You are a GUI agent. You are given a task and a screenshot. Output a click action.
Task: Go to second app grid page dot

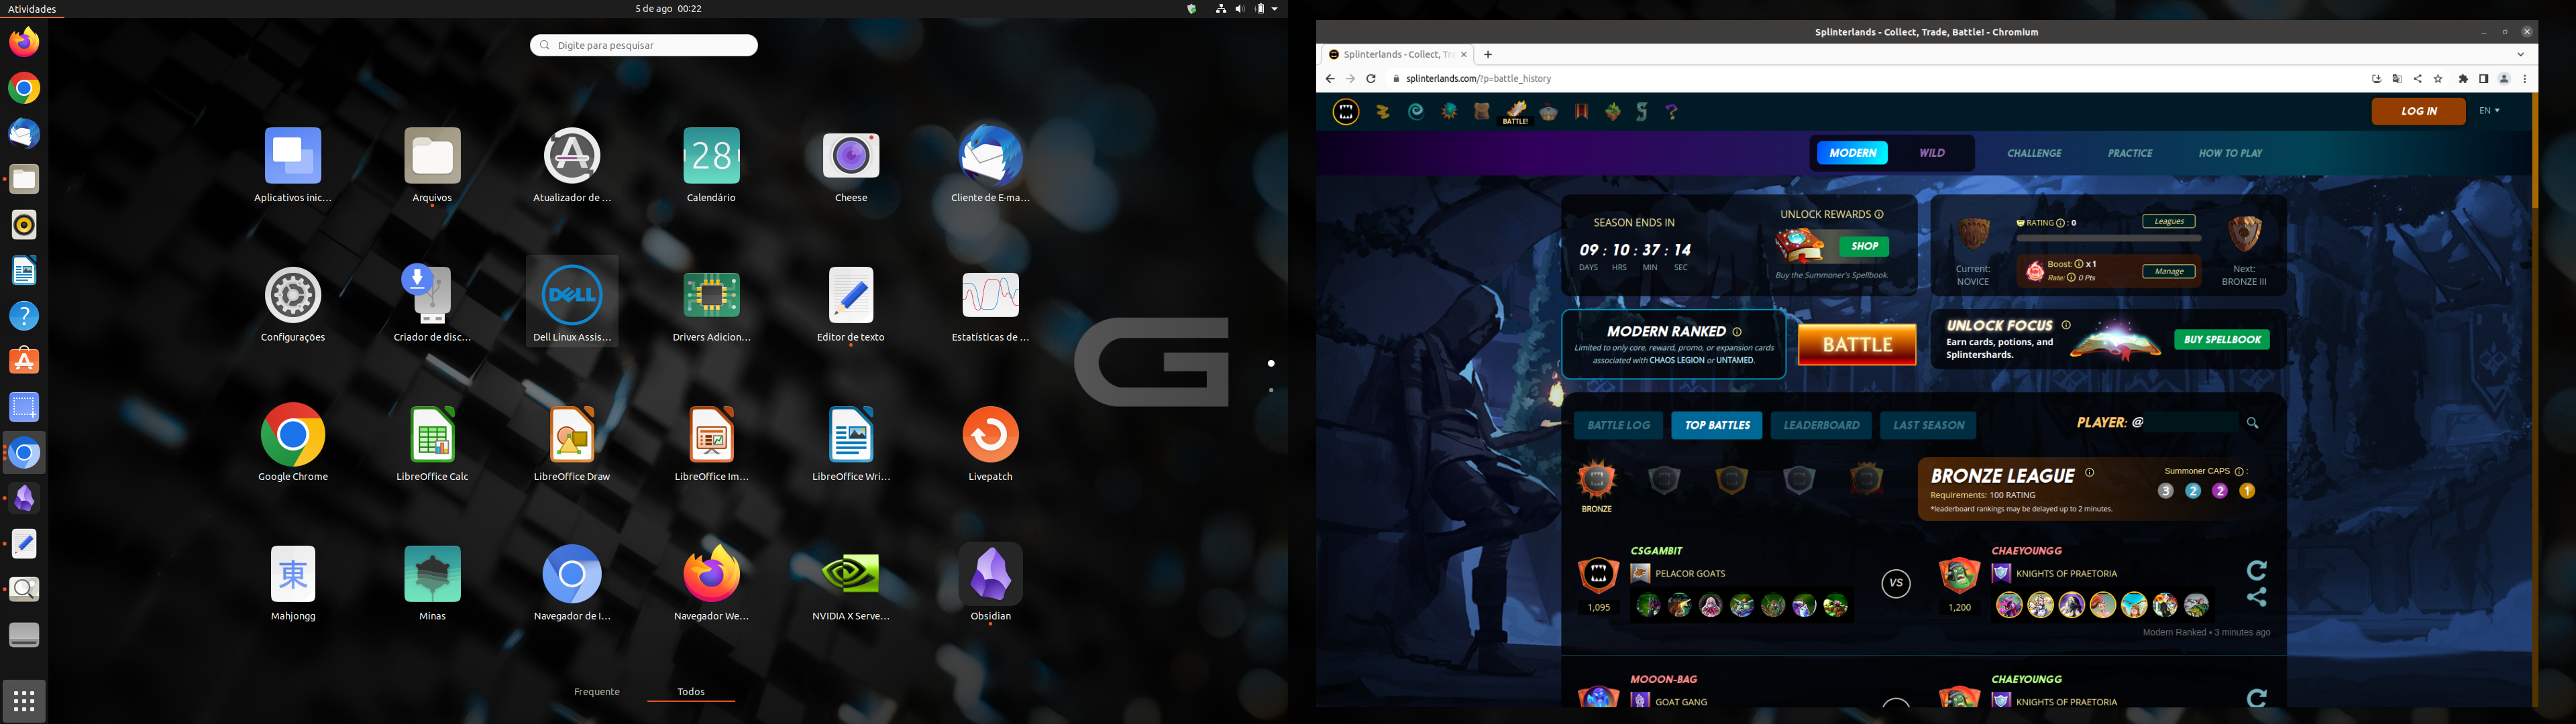1271,390
